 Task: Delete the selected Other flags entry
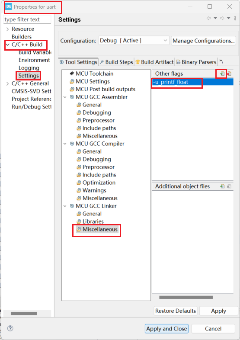(x=229, y=74)
